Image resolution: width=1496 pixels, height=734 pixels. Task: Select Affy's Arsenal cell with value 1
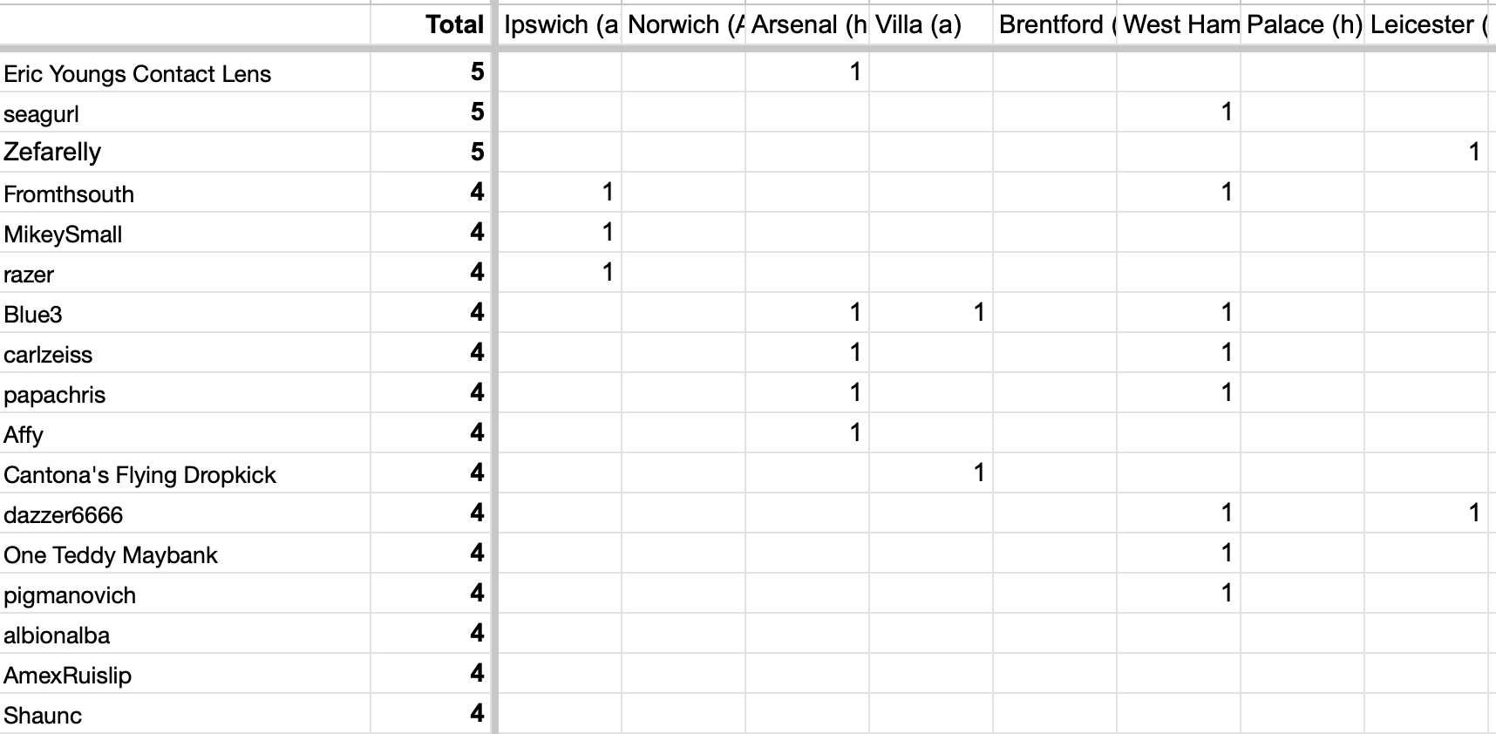tap(807, 433)
